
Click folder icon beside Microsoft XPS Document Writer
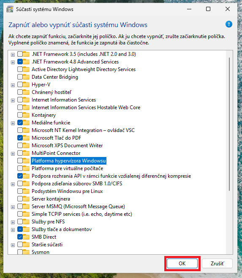pyautogui.click(x=26, y=146)
